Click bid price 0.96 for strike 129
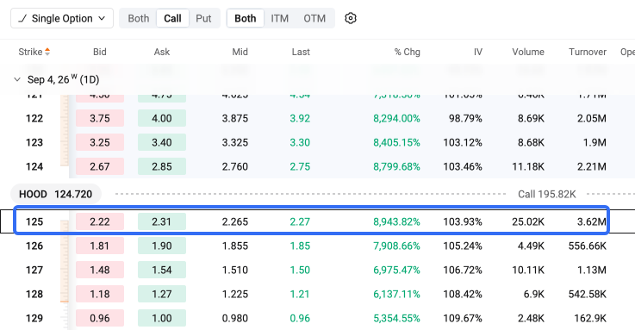 pyautogui.click(x=100, y=318)
